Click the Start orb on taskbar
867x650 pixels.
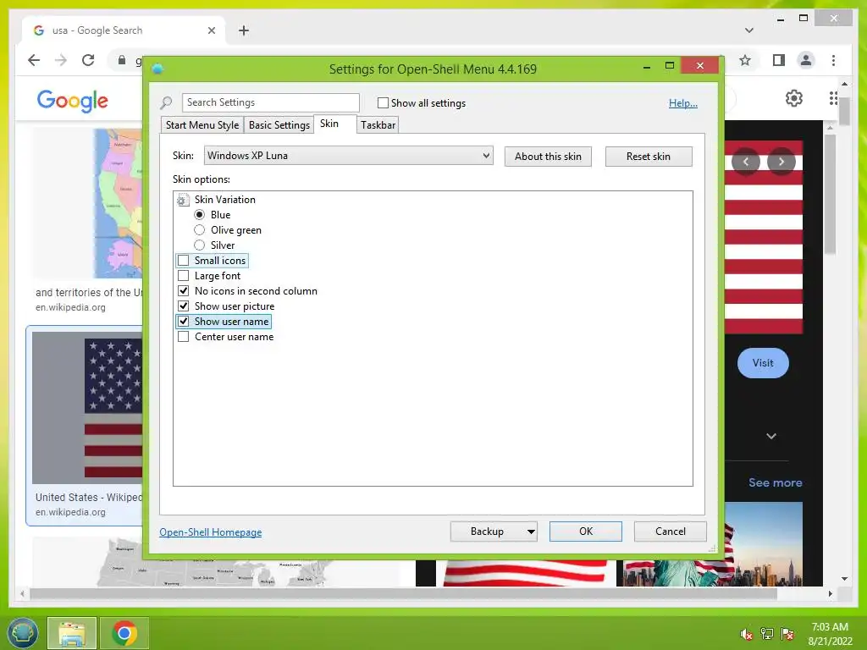click(22, 633)
